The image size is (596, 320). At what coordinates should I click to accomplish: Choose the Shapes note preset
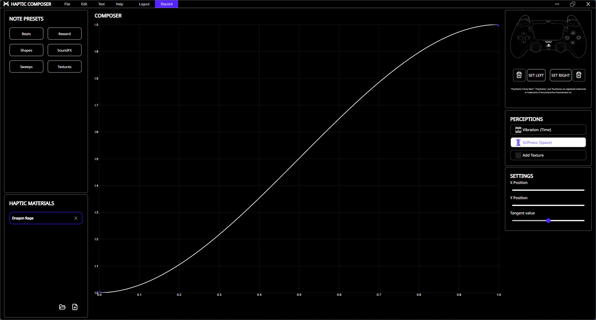click(x=26, y=50)
